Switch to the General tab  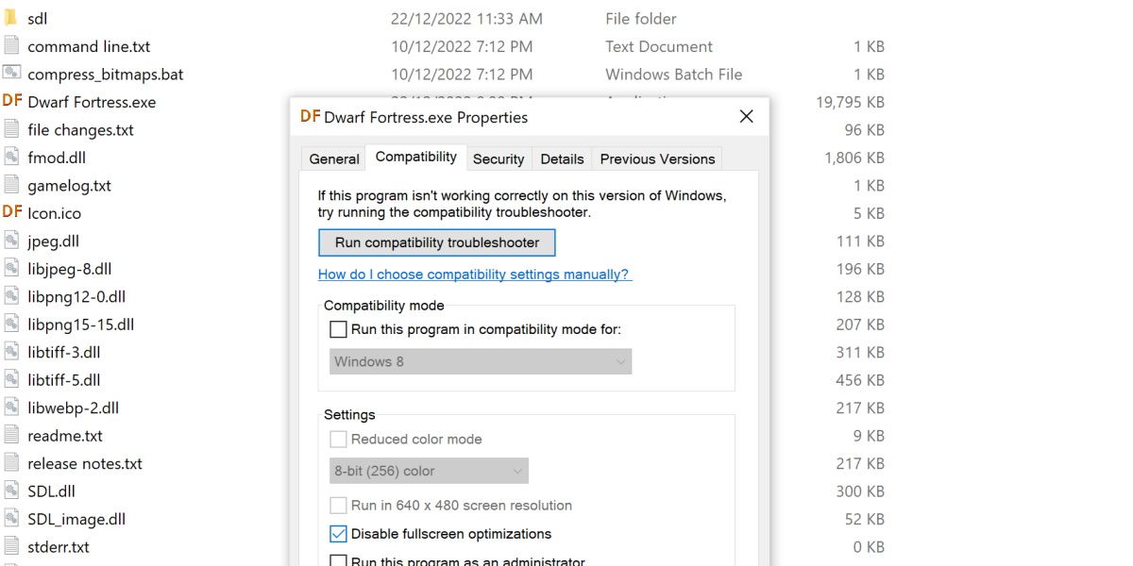tap(334, 159)
